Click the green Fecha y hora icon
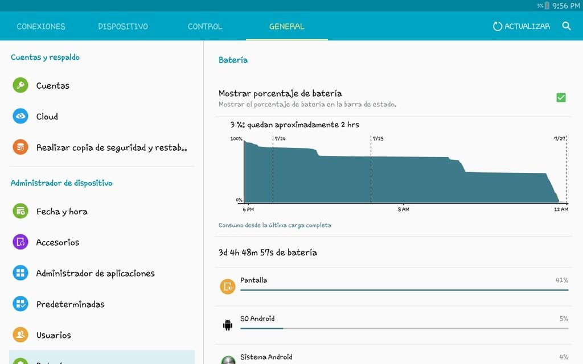Image resolution: width=583 pixels, height=364 pixels. point(20,211)
